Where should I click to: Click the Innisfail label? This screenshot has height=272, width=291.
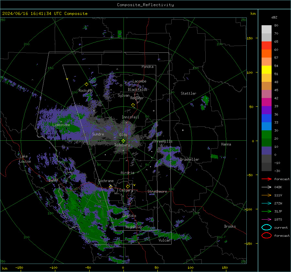(x=130, y=117)
